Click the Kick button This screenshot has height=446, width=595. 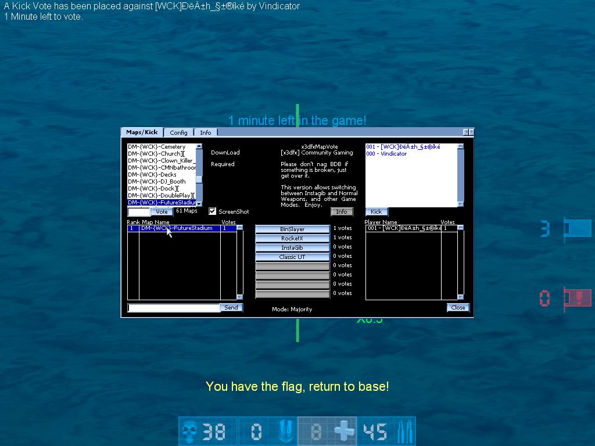point(377,212)
